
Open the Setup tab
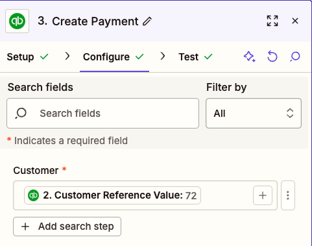pyautogui.click(x=27, y=57)
